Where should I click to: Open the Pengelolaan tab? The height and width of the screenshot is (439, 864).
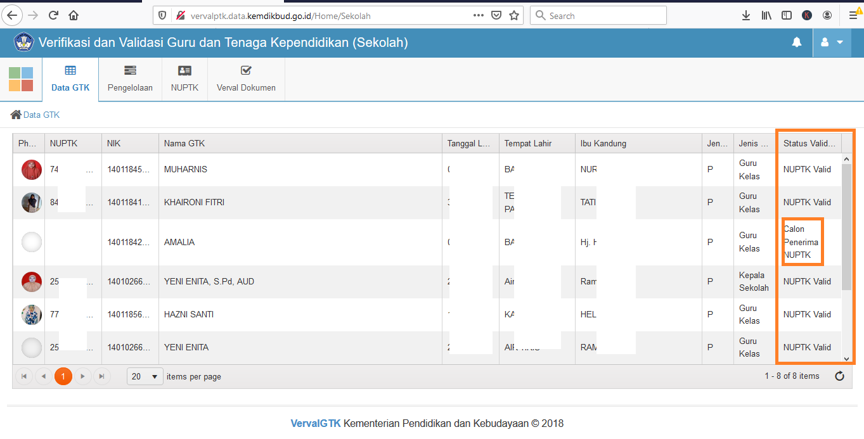coord(130,79)
